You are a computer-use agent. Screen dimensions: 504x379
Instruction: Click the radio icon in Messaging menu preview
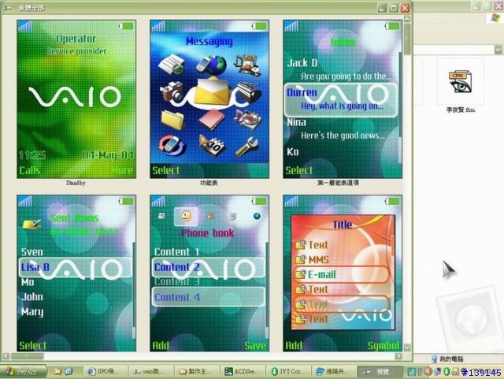coord(249,92)
